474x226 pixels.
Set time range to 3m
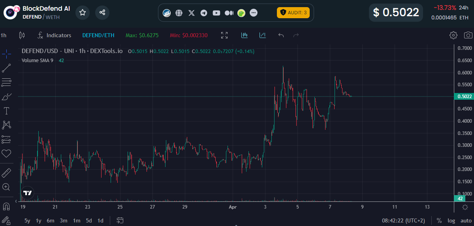coord(64,220)
